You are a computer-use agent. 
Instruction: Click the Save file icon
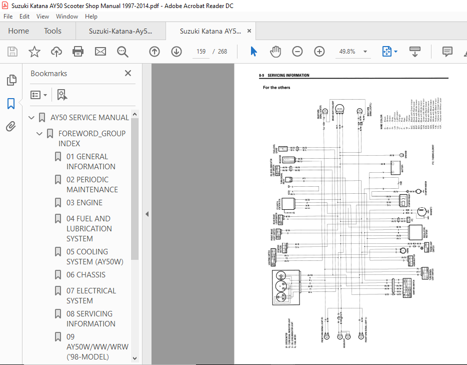(12, 52)
